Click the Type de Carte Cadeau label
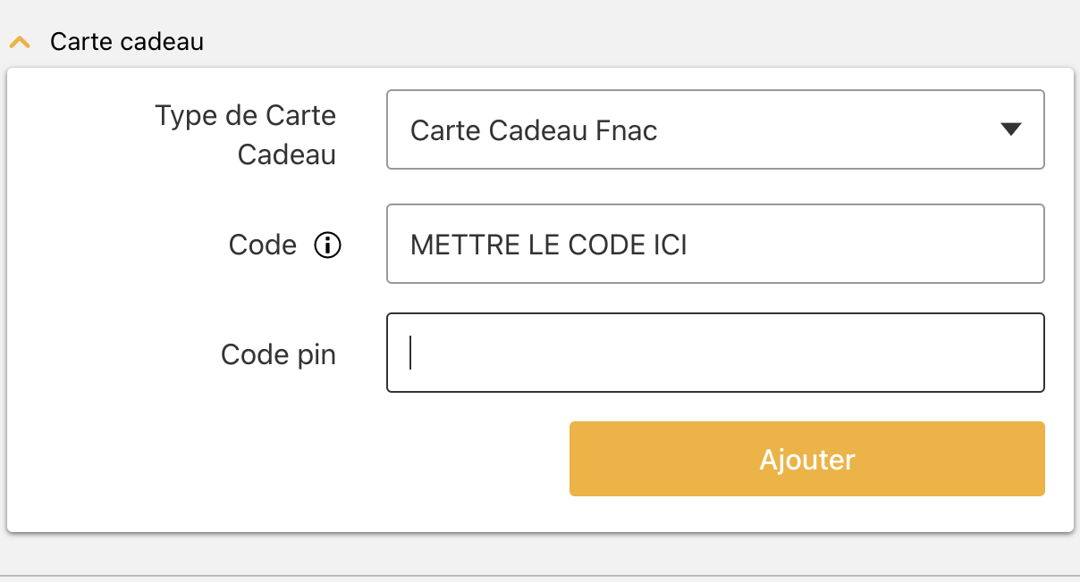The height and width of the screenshot is (582, 1080). pos(246,135)
